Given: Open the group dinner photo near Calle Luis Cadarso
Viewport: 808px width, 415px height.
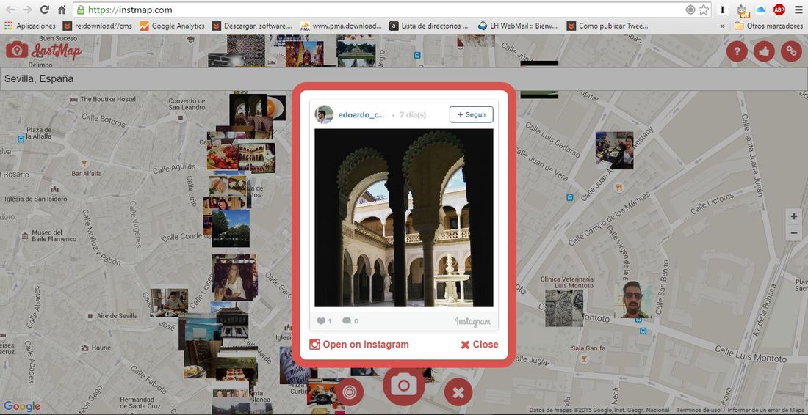Looking at the screenshot, I should coord(614,150).
